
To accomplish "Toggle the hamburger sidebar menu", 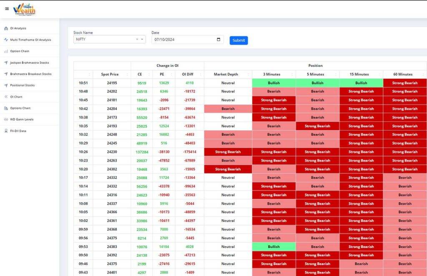I will [x=7, y=8].
